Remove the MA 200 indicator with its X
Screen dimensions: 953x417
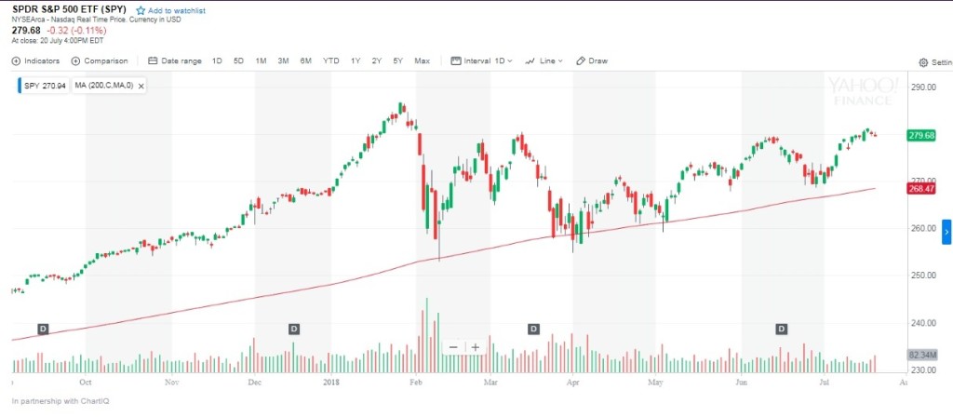[x=141, y=86]
